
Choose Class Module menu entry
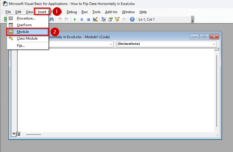tap(28, 38)
